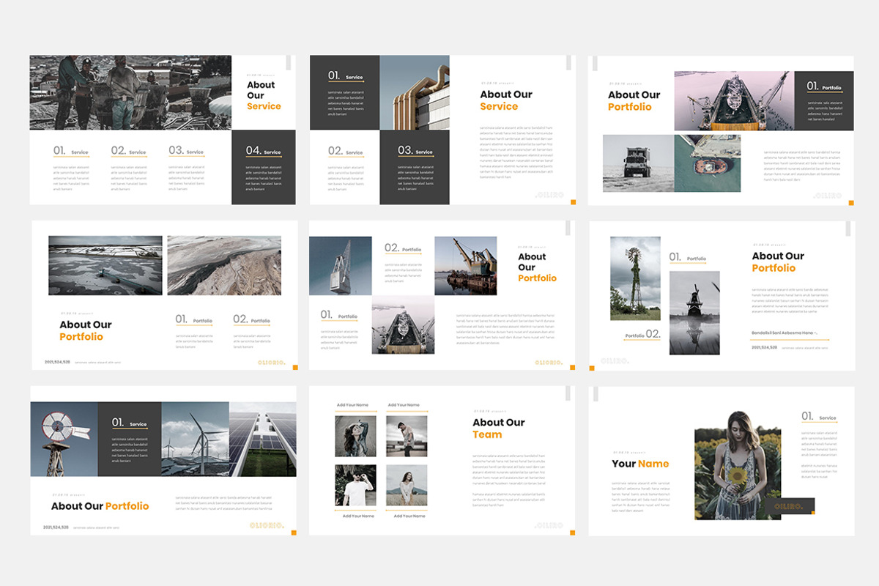This screenshot has height=586, width=879.
Task: Click '01. Service' block beside the wind turbines
Action: point(130,439)
